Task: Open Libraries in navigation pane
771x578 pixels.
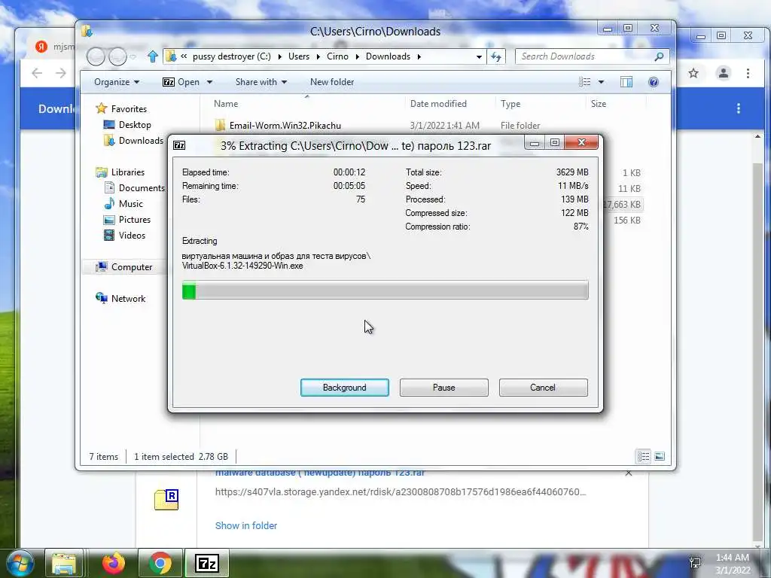Action: click(x=127, y=172)
